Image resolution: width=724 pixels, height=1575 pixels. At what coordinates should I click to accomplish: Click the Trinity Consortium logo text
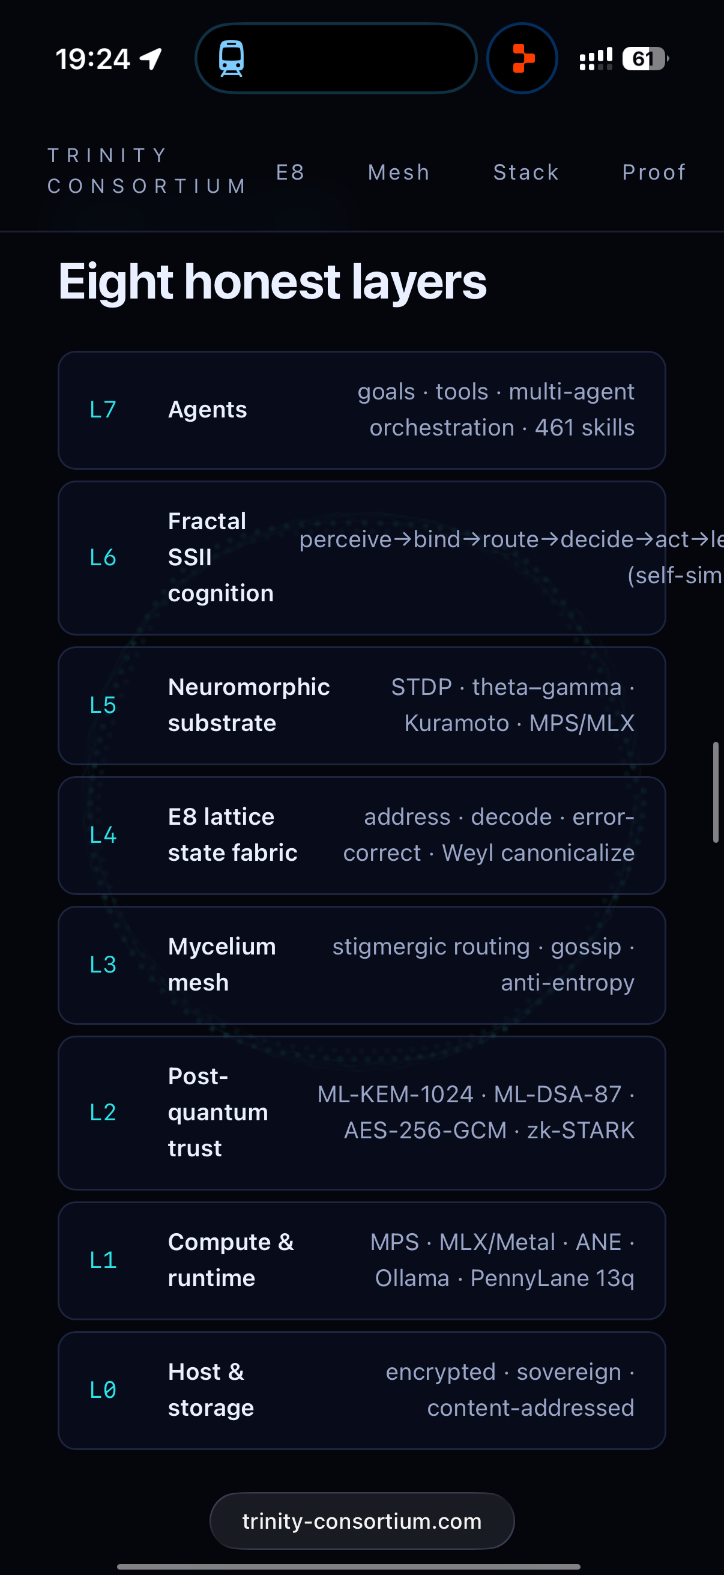[x=146, y=171]
